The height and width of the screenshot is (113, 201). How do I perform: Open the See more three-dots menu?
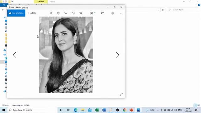(x=121, y=13)
